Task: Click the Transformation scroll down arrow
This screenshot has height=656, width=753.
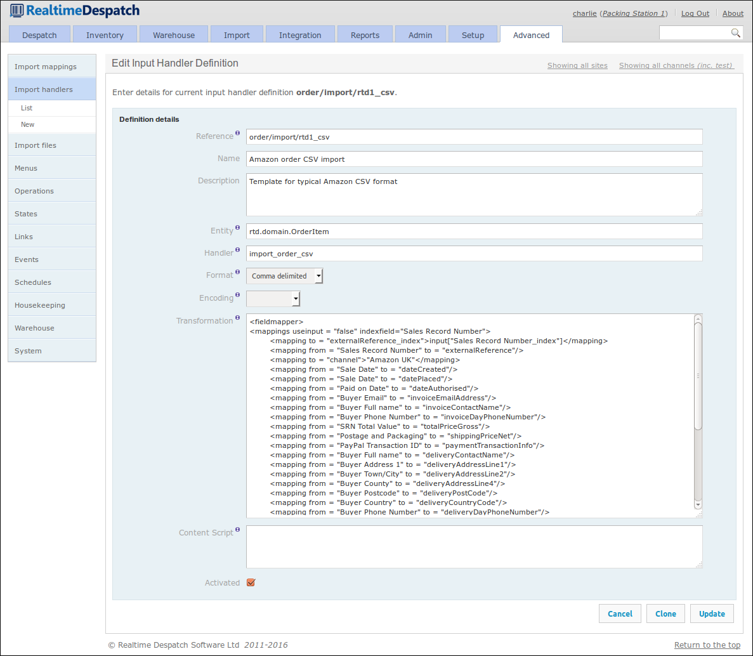Action: 698,505
